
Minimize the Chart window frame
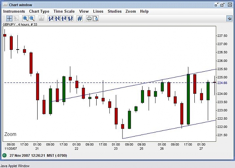[x=217, y=5]
